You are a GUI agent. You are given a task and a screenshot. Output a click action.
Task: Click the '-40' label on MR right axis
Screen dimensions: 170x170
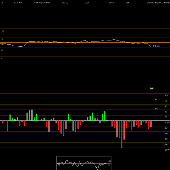(166, 134)
